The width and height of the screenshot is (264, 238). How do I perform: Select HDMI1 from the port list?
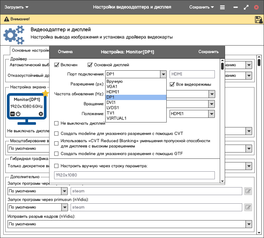113,92
